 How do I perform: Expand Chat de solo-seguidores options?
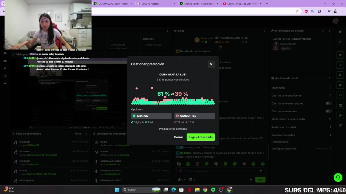point(330,95)
